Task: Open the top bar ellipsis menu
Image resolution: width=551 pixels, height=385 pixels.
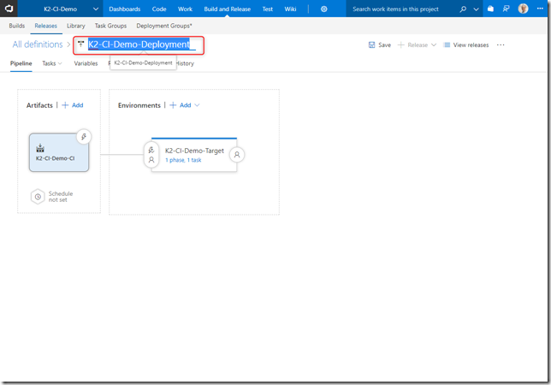Action: (540, 9)
